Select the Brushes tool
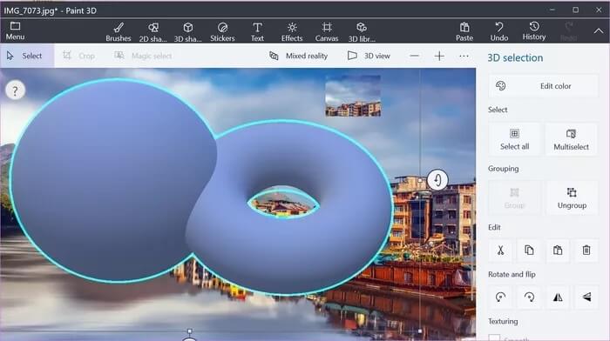Image resolution: width=610 pixels, height=341 pixels. pyautogui.click(x=119, y=32)
